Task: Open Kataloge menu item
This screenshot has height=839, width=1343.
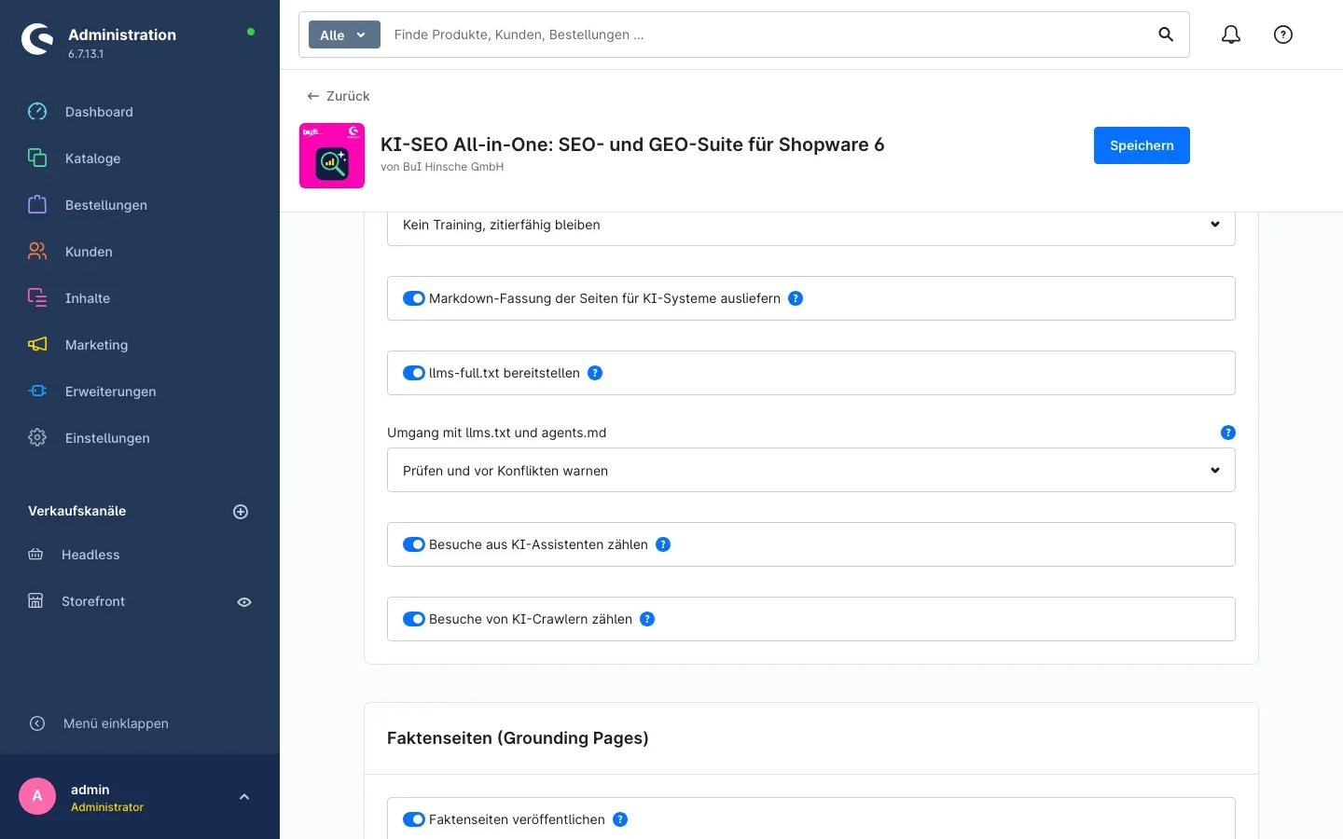Action: [x=92, y=158]
